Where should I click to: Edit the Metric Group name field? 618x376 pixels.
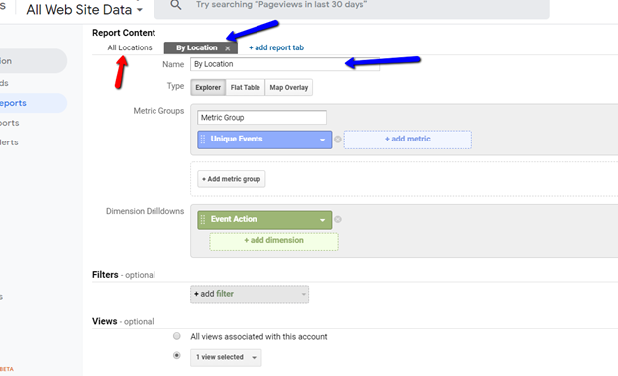(x=261, y=118)
